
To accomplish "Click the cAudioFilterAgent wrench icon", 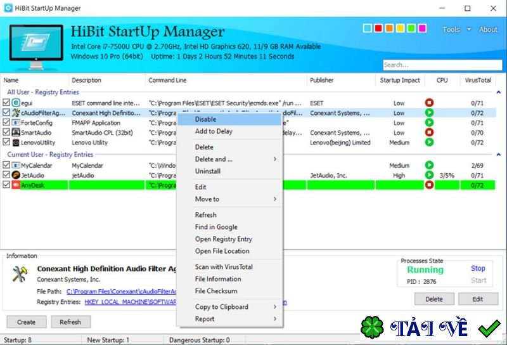I will click(16, 113).
